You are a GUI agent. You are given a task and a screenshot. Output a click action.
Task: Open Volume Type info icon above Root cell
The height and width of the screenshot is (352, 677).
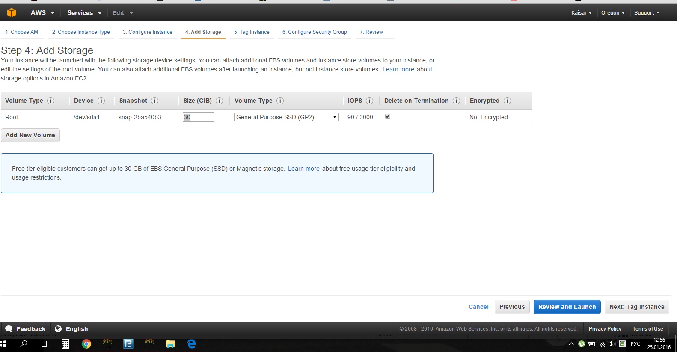[x=51, y=101]
